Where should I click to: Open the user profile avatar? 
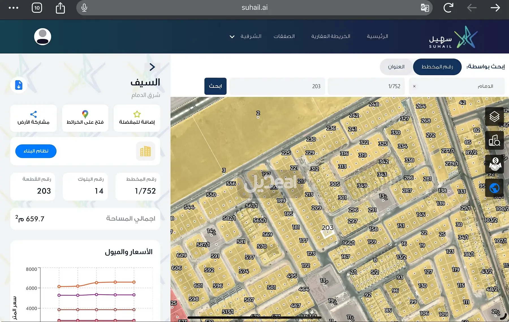[42, 36]
